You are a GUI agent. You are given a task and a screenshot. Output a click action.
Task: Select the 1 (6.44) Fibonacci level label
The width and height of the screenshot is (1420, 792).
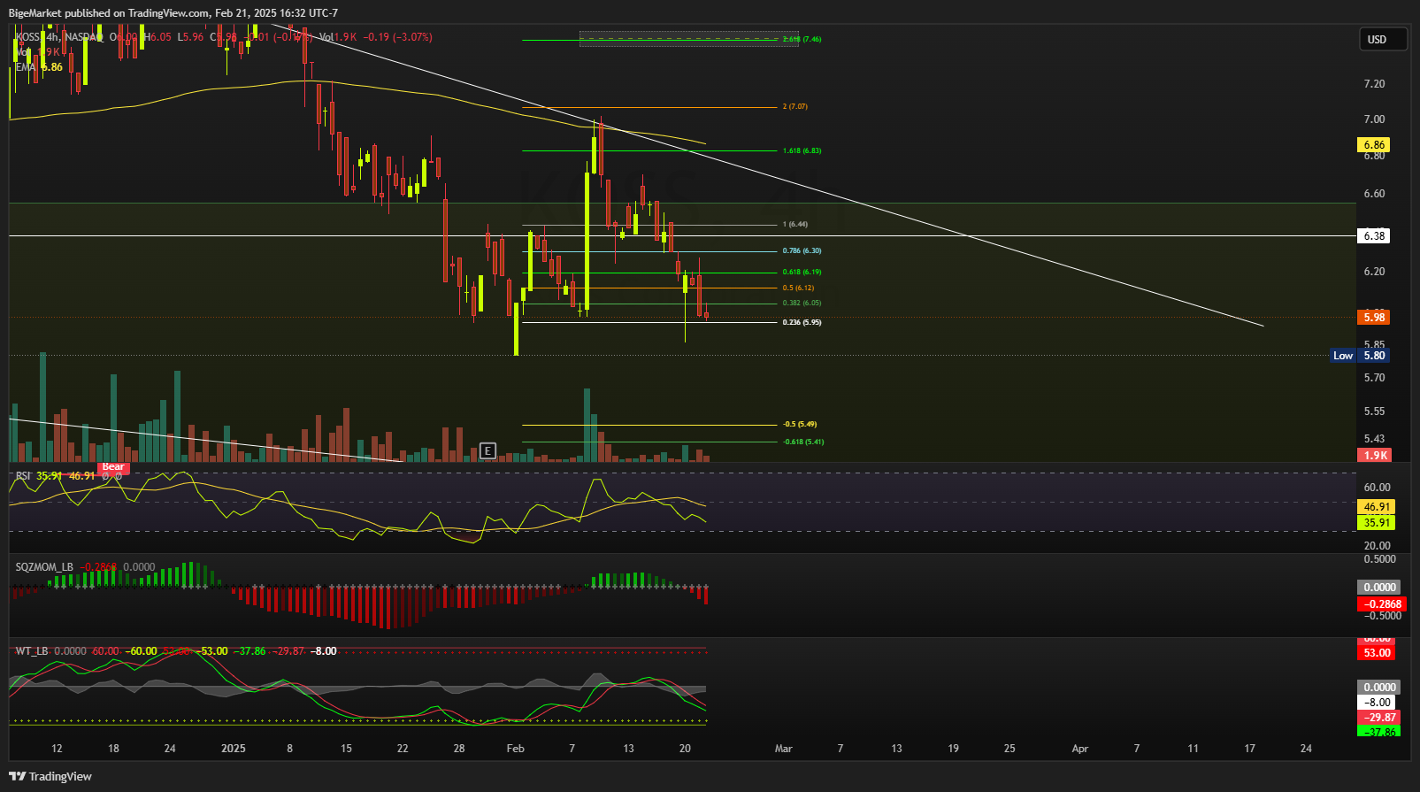794,225
